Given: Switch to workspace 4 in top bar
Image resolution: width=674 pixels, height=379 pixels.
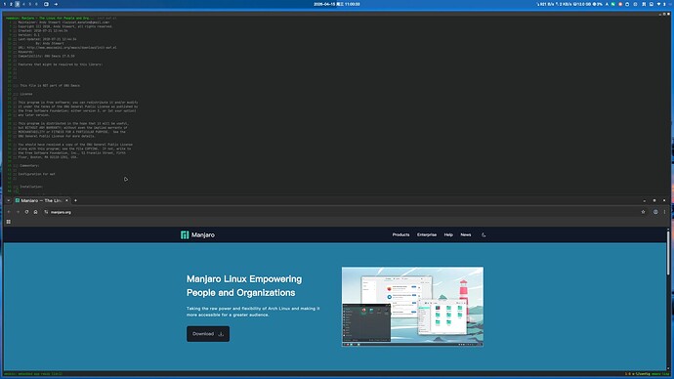Looking at the screenshot, I should (x=23, y=4).
